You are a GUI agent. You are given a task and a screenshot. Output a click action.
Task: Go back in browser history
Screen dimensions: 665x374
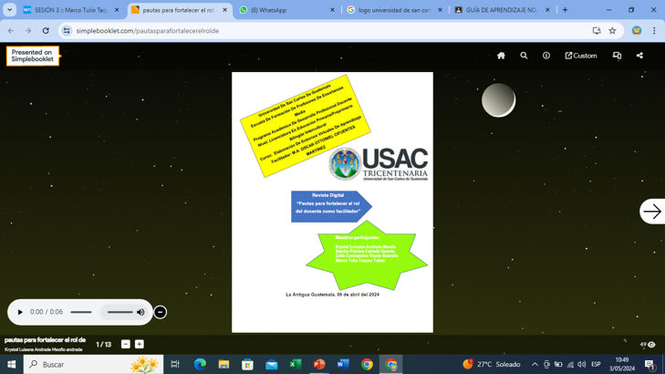tap(11, 30)
